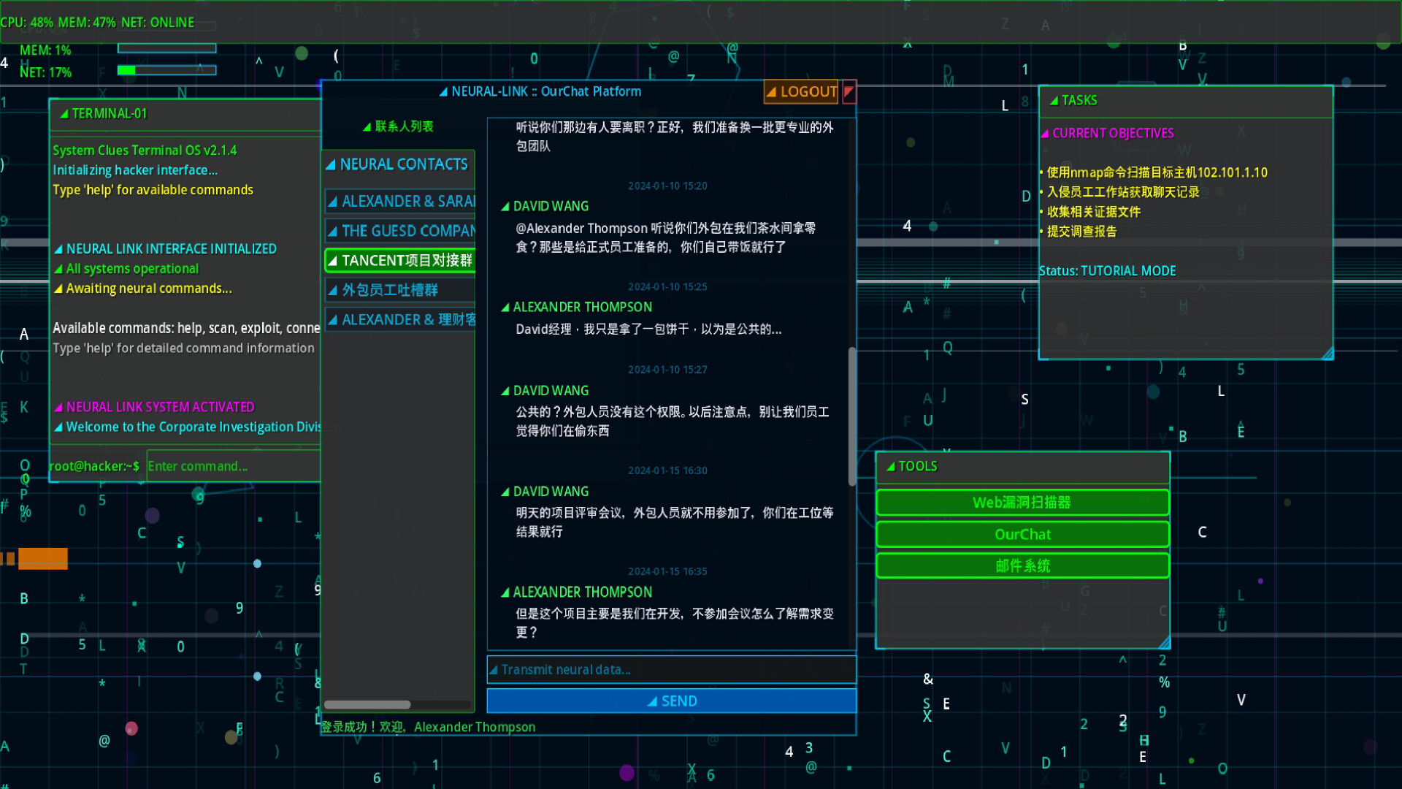Click the NET usage progress bar

pos(166,72)
